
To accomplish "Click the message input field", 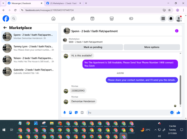I will (x=128, y=113).
